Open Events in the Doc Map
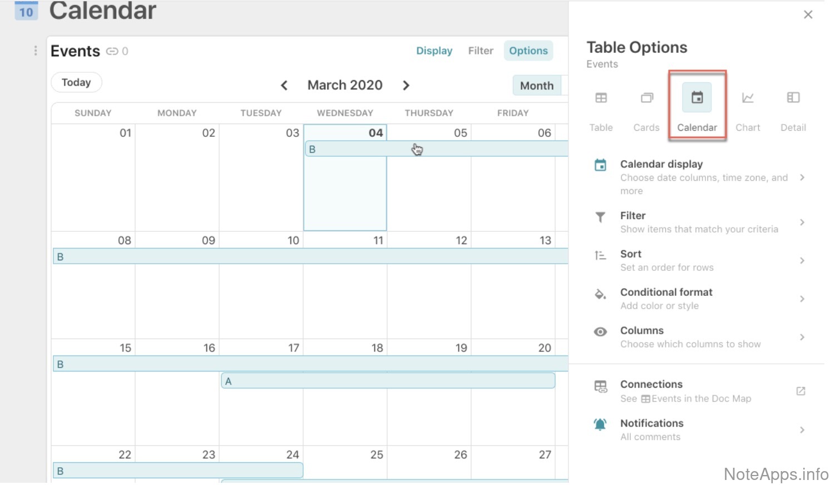 pos(801,391)
